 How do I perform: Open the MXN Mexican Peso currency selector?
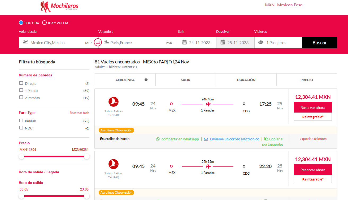[x=284, y=5]
